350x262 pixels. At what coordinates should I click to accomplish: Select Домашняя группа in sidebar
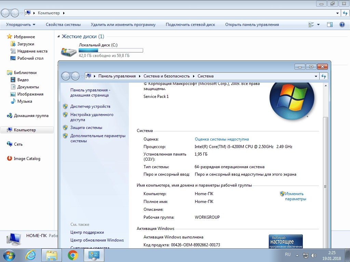tap(31, 116)
